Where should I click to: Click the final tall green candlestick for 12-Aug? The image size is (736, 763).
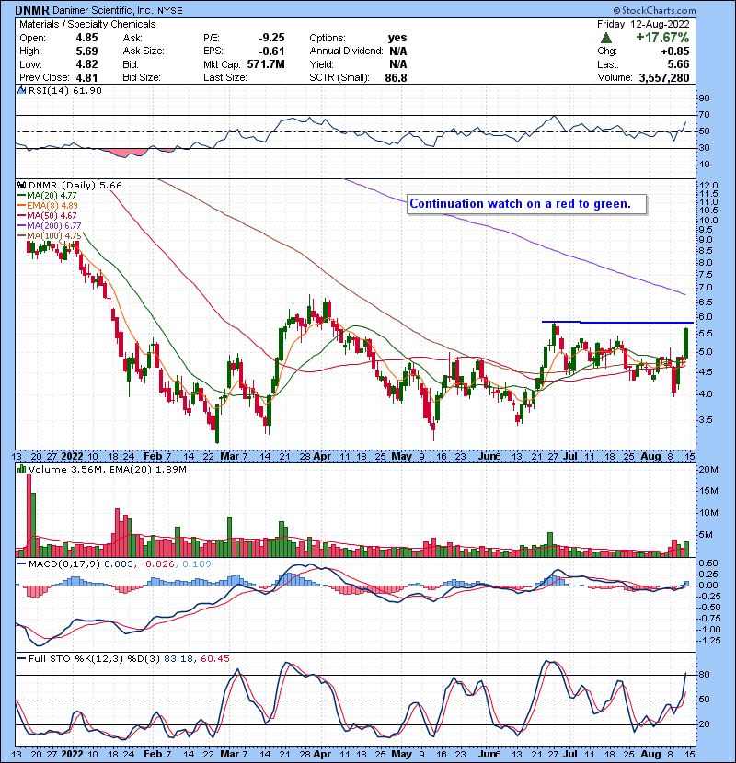[x=685, y=343]
